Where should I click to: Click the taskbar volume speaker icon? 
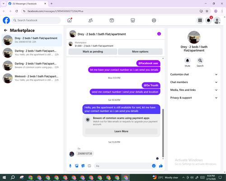point(192,177)
